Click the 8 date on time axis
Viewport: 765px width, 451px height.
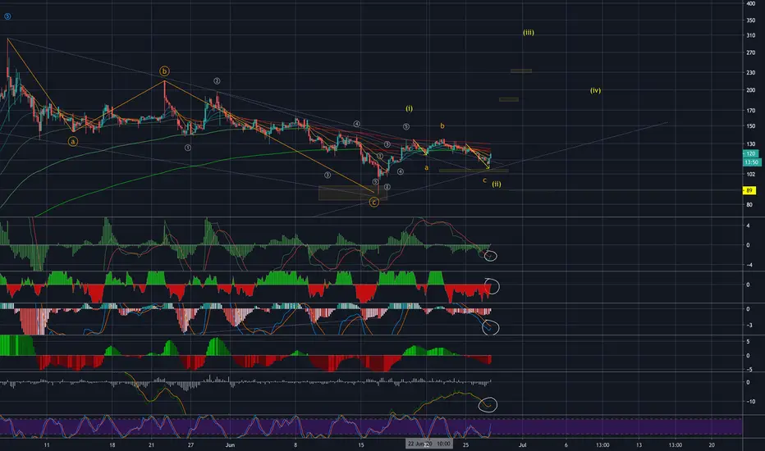tap(295, 444)
